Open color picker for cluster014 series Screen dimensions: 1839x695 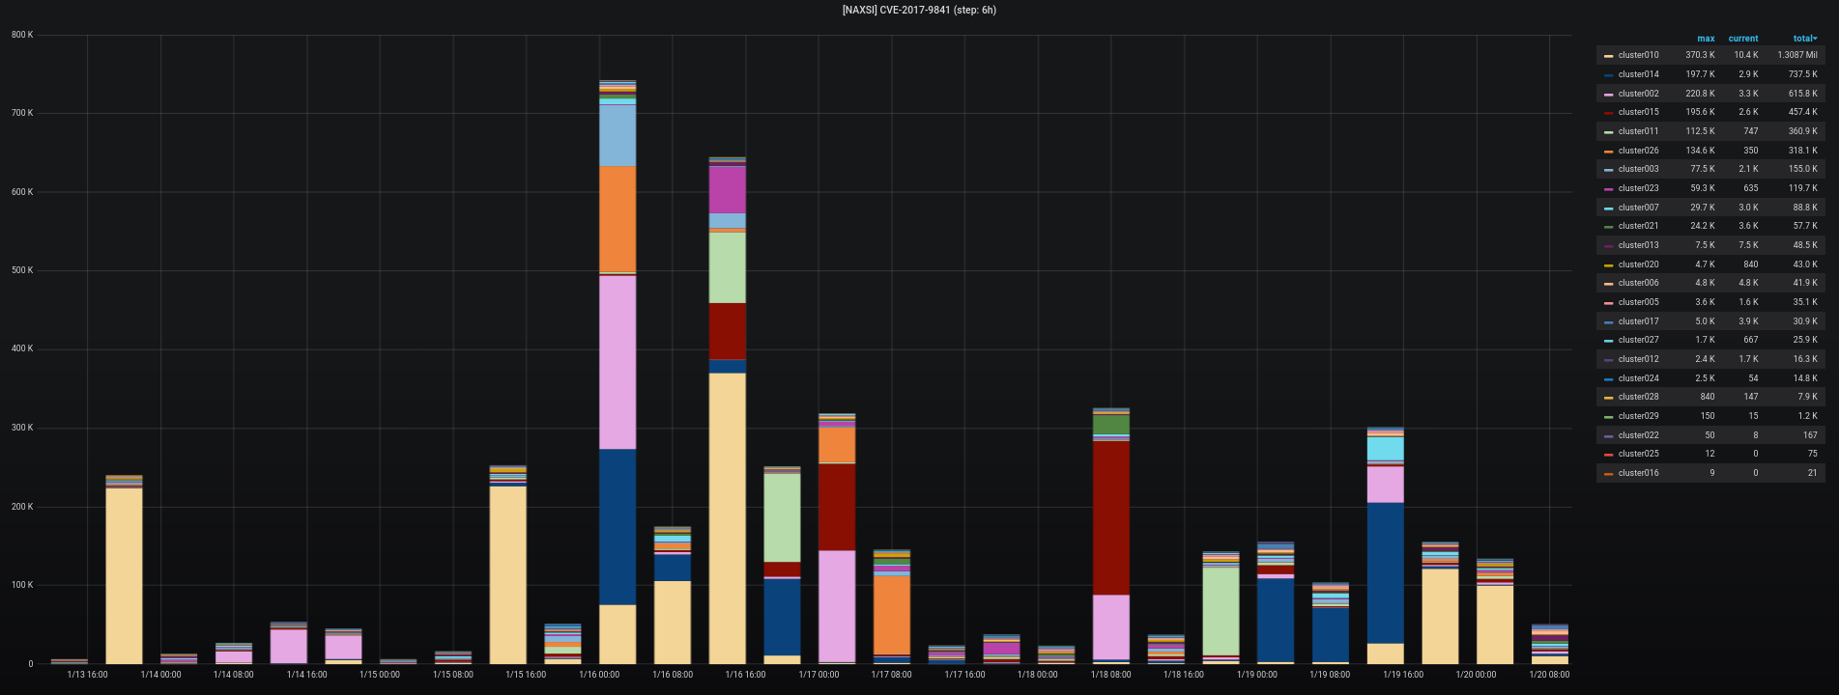1608,75
